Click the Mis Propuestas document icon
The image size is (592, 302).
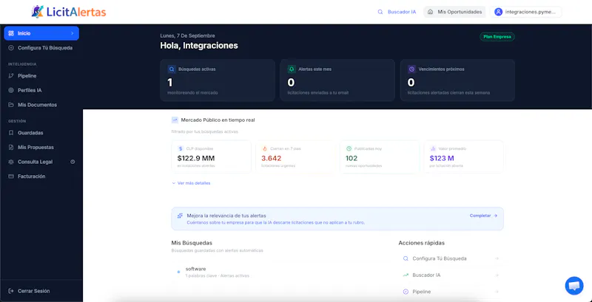pyautogui.click(x=11, y=147)
